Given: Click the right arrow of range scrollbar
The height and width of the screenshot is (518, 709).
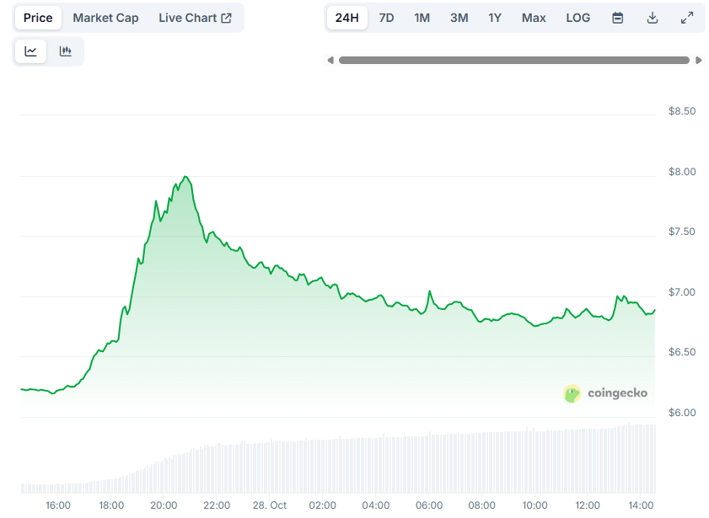Looking at the screenshot, I should pyautogui.click(x=698, y=60).
